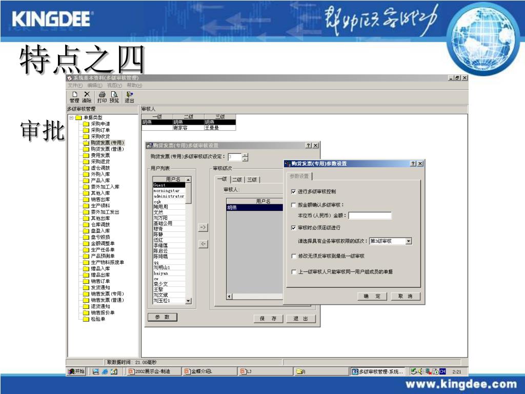The height and width of the screenshot is (394, 525).
Task: Click the 本位币(人民币)金额 input field
Action: coord(370,215)
